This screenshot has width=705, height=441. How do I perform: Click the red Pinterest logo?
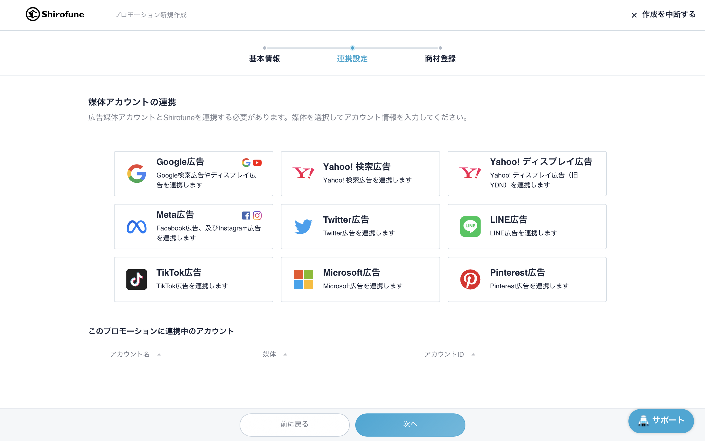tap(470, 279)
